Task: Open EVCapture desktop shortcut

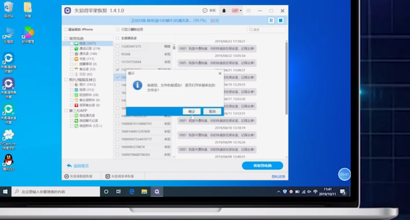Action: (8, 140)
